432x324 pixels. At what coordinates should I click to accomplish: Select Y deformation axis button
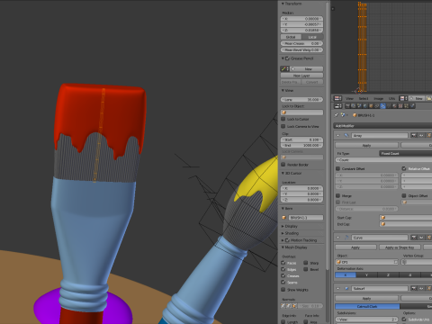tap(366, 274)
